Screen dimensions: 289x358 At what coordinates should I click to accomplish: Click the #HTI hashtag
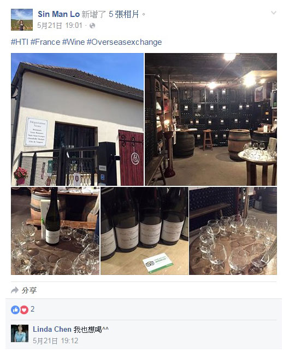(20, 42)
